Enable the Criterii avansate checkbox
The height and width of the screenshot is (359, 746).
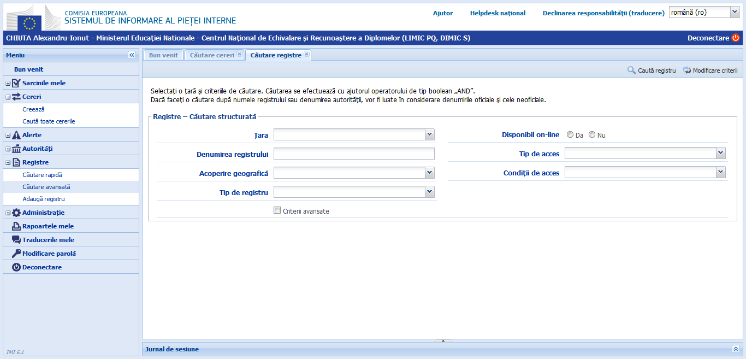pyautogui.click(x=277, y=210)
